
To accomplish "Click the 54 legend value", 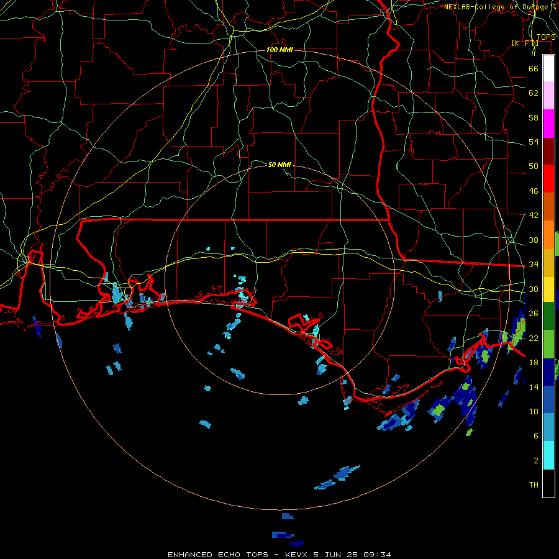I will tap(534, 142).
